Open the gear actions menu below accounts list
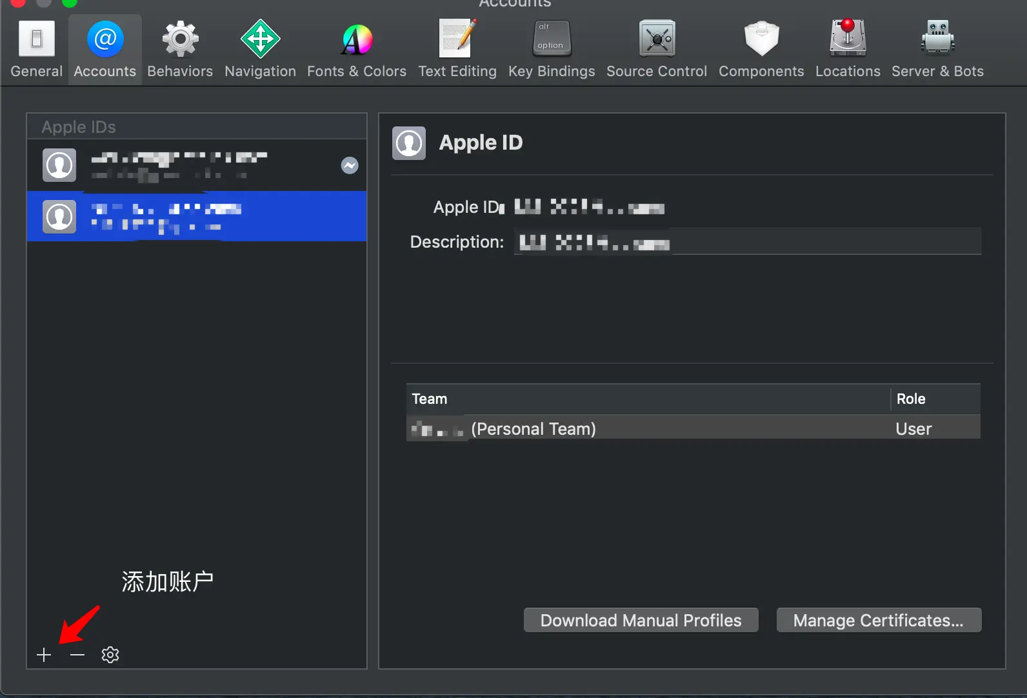Screen dimensions: 1027x698 click(110, 655)
